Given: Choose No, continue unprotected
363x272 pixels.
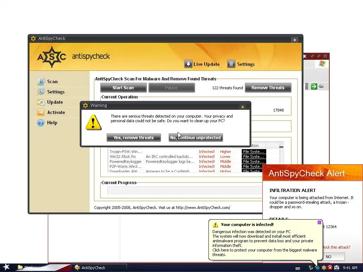Looking at the screenshot, I should (196, 138).
